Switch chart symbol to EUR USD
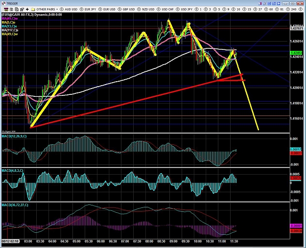This screenshot has width=306, height=248. click(107, 9)
